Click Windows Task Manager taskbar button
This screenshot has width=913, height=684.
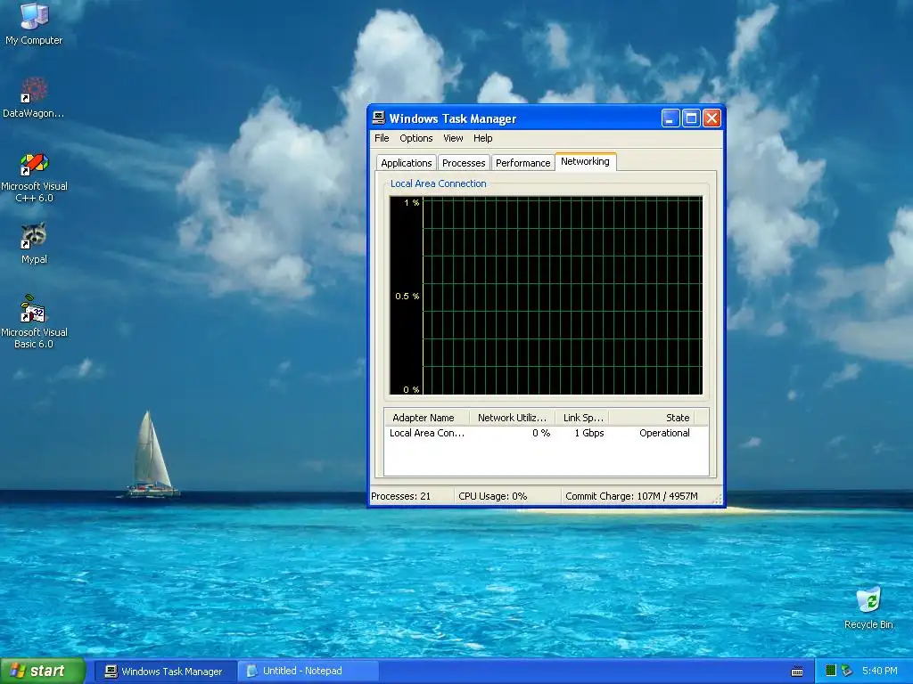click(x=165, y=672)
